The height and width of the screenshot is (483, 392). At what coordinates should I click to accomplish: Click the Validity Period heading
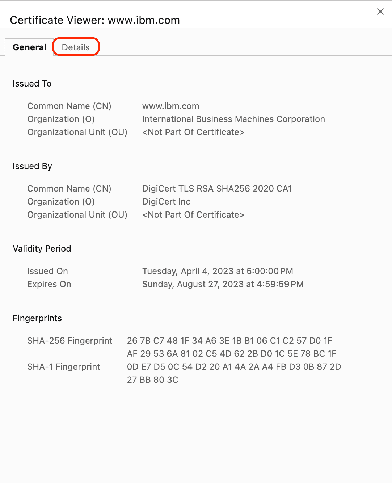[42, 249]
